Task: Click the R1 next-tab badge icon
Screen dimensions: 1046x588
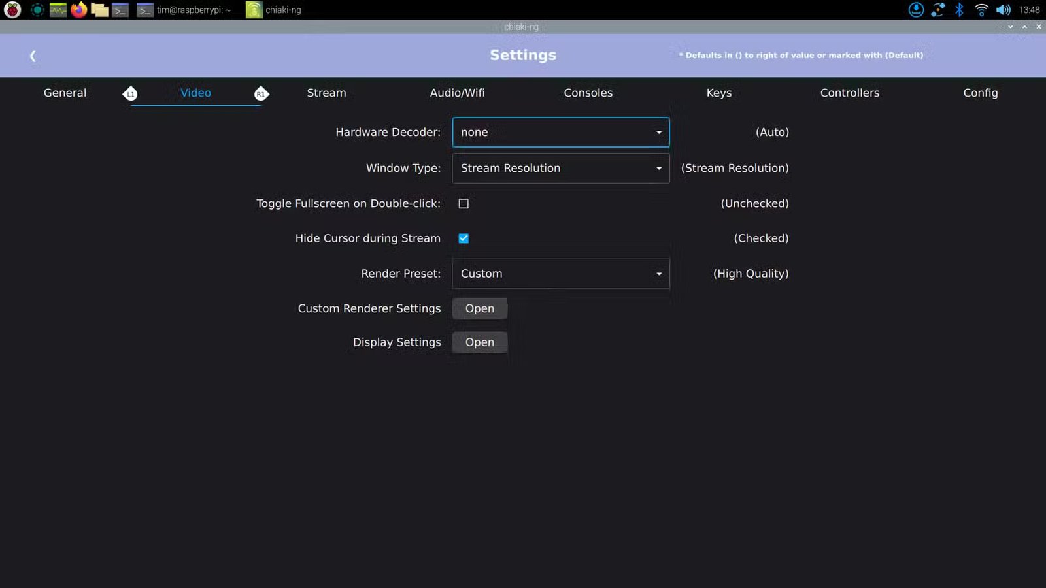Action: click(x=261, y=93)
